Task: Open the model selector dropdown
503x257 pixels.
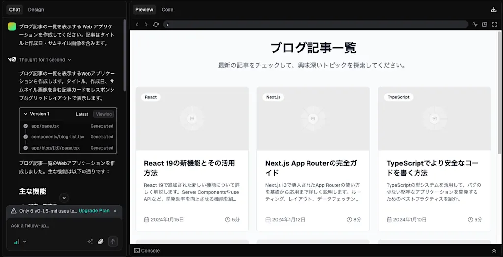Action: (20, 242)
